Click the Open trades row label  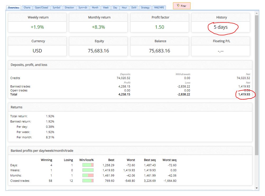coord(19,90)
